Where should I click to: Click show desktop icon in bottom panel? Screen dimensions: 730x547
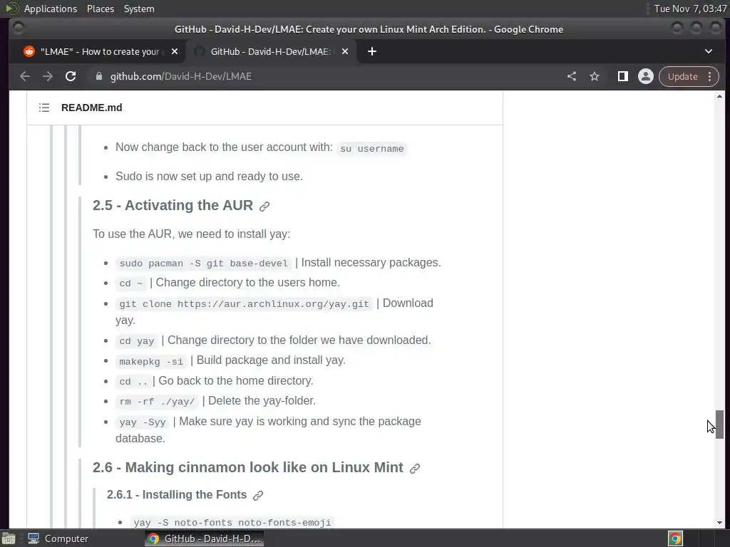point(9,538)
